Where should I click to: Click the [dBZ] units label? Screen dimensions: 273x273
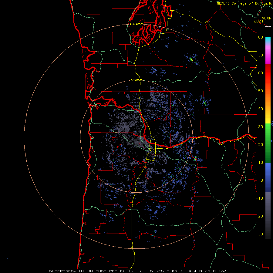point(258,21)
